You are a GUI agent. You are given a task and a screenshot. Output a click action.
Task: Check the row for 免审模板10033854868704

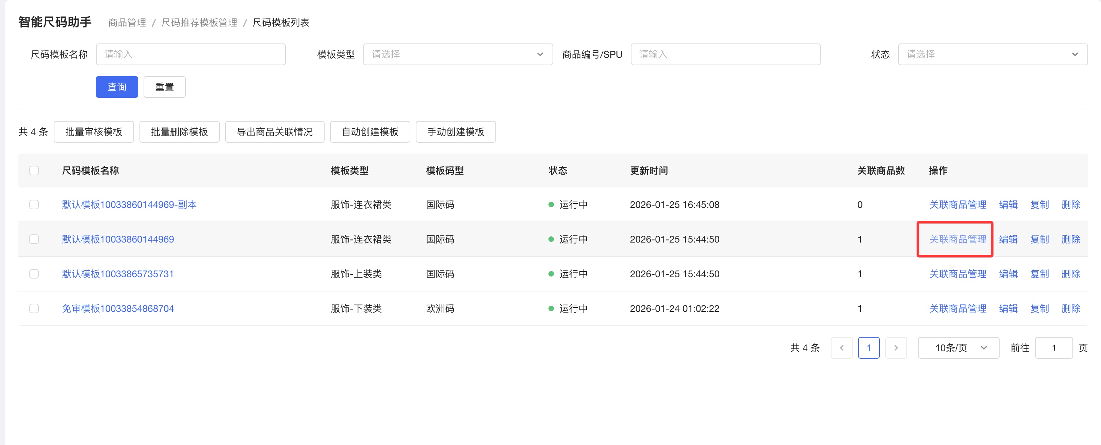click(34, 308)
